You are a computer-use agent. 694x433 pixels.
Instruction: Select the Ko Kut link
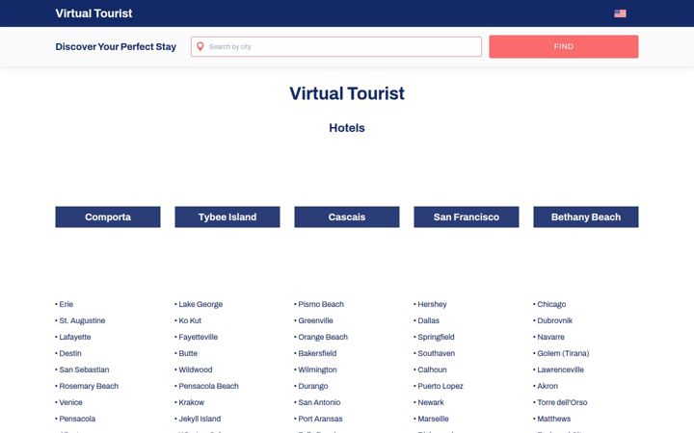pos(190,320)
